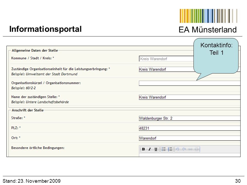Click the 'Beispiel: 60/2-2' hint text

pyautogui.click(x=23, y=88)
